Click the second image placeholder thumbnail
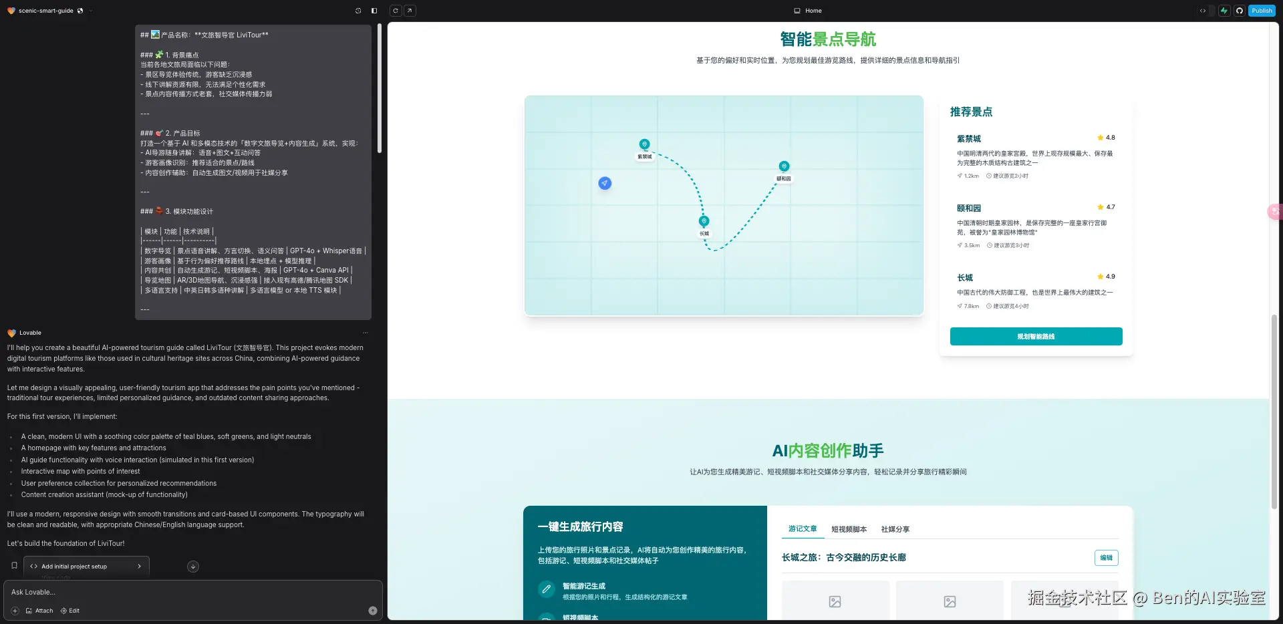This screenshot has width=1283, height=624. pos(950,600)
